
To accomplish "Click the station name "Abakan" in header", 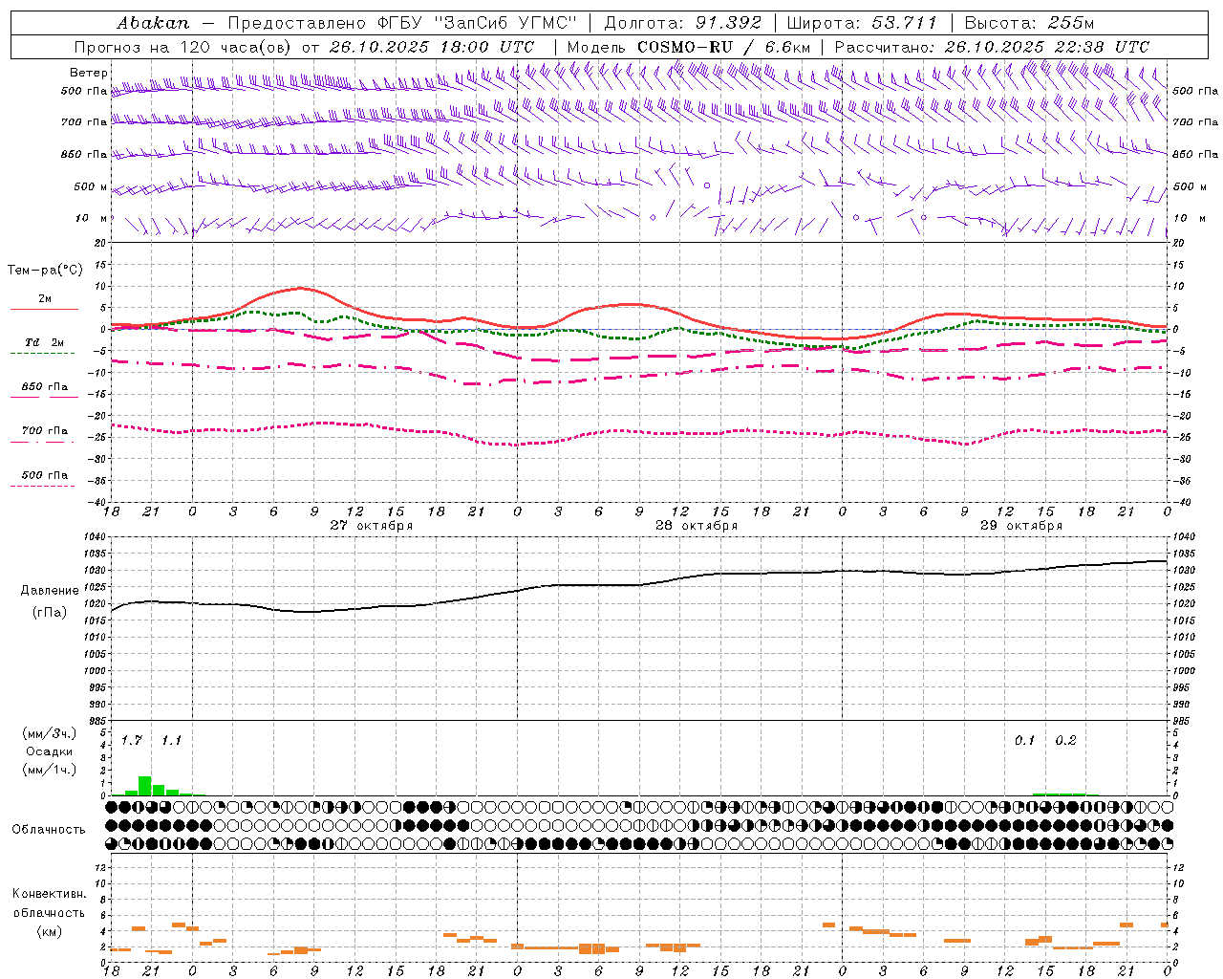I will coord(153,23).
